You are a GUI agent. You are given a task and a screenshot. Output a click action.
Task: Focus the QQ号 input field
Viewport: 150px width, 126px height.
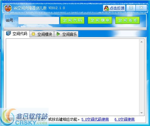39,21
